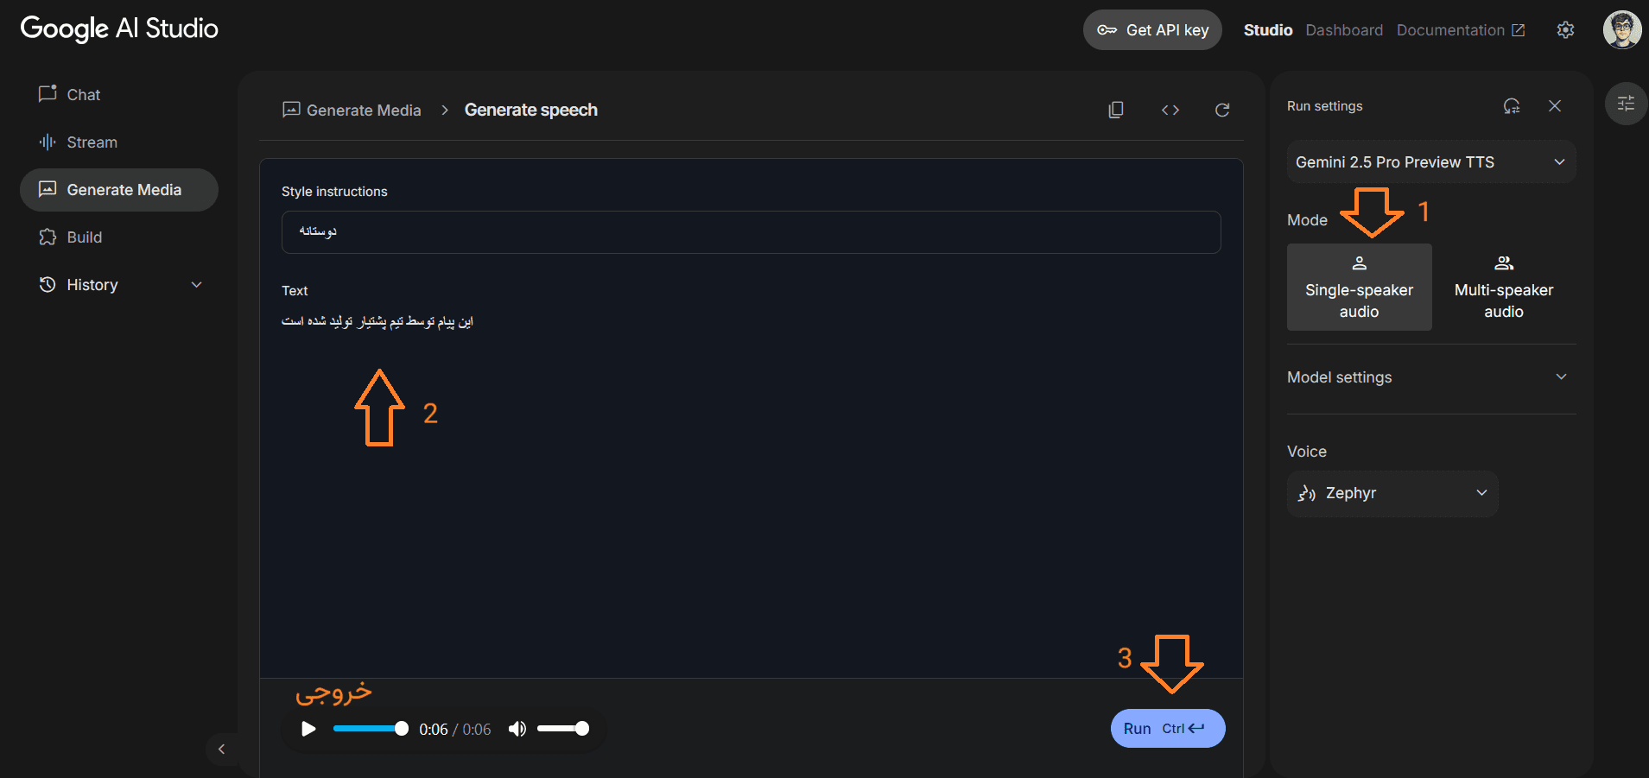
Task: Open the Chat section in the sidebar
Action: coord(84,94)
